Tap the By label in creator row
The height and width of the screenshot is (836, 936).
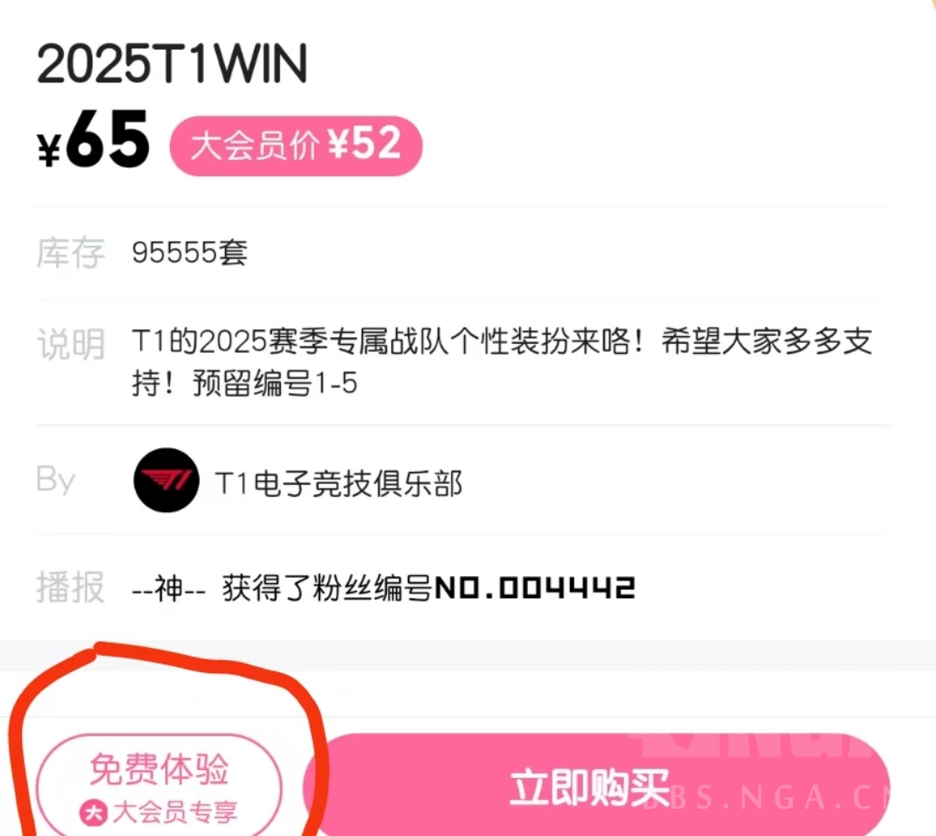[55, 479]
